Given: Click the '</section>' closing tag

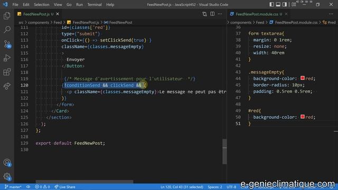Looking at the screenshot, I should (x=59, y=117).
